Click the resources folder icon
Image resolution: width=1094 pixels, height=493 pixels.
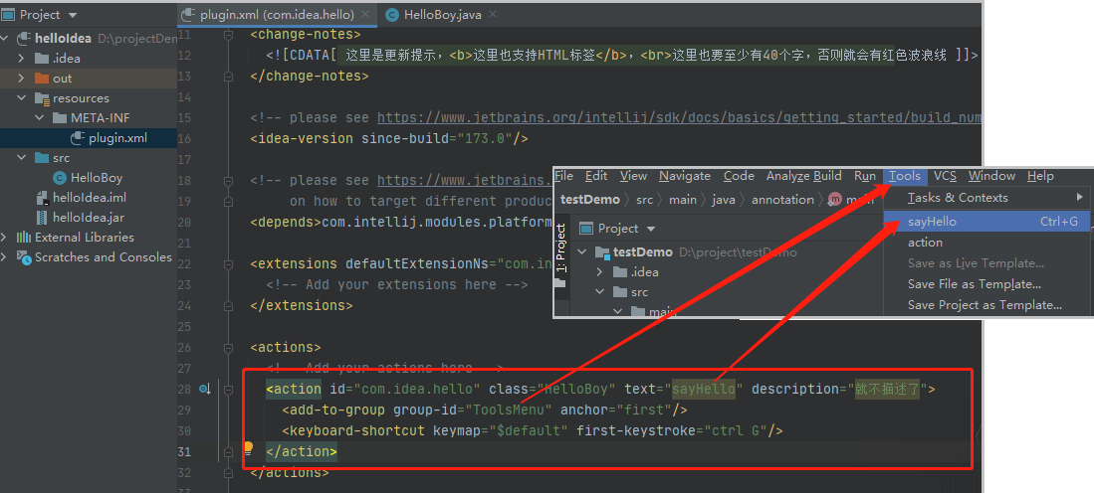point(42,98)
